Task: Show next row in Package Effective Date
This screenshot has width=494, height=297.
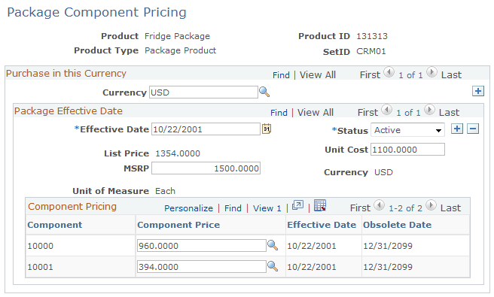Action: click(x=429, y=110)
